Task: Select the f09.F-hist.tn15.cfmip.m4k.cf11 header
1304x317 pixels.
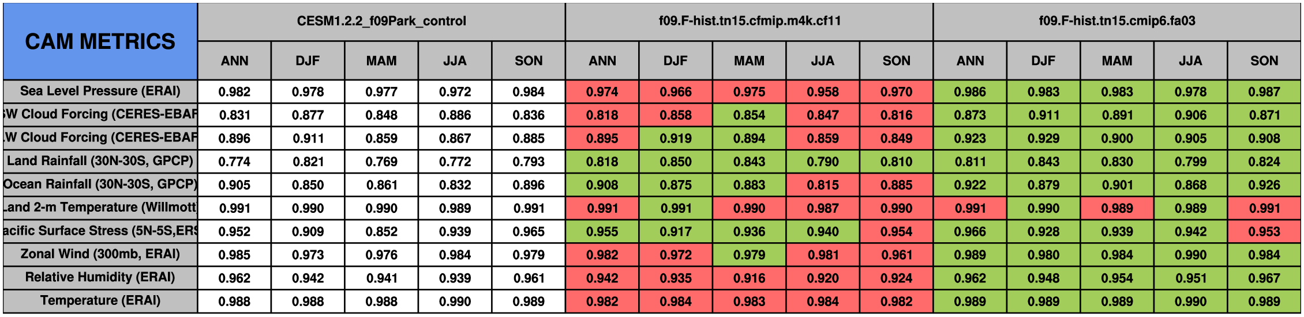Action: click(750, 21)
